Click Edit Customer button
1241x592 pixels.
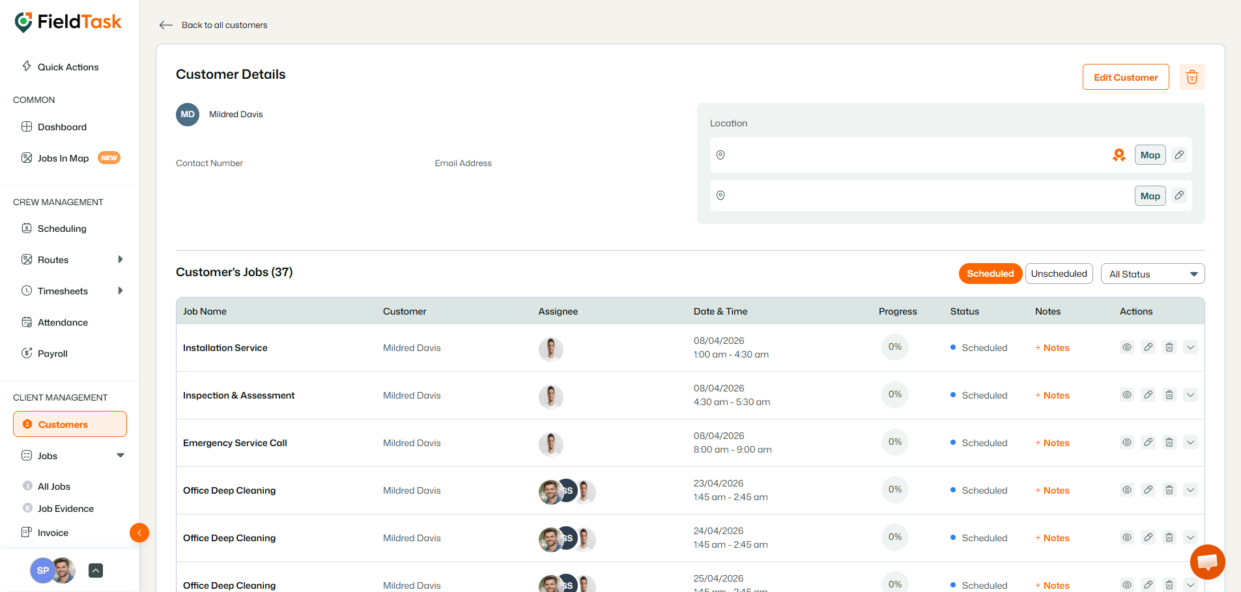coord(1126,77)
